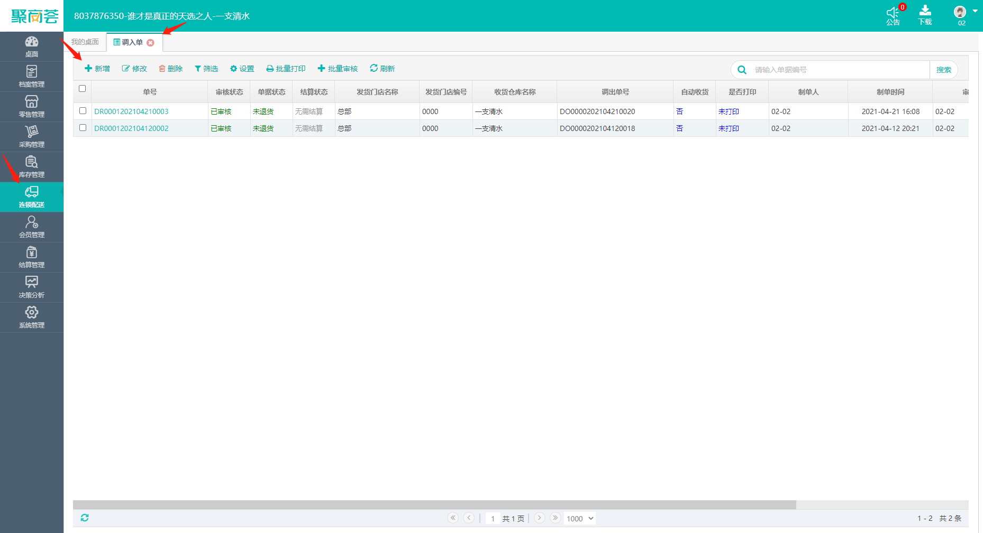Open 库存管理 in the sidebar
983x533 pixels.
tap(32, 167)
